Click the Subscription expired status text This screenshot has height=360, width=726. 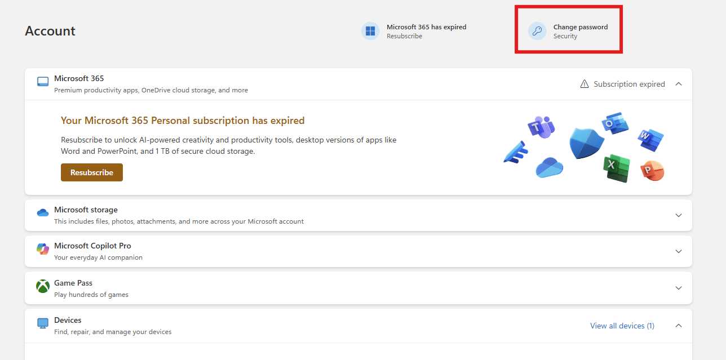click(x=629, y=84)
